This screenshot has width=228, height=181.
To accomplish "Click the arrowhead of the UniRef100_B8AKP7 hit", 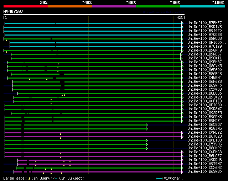I will (146, 148).
